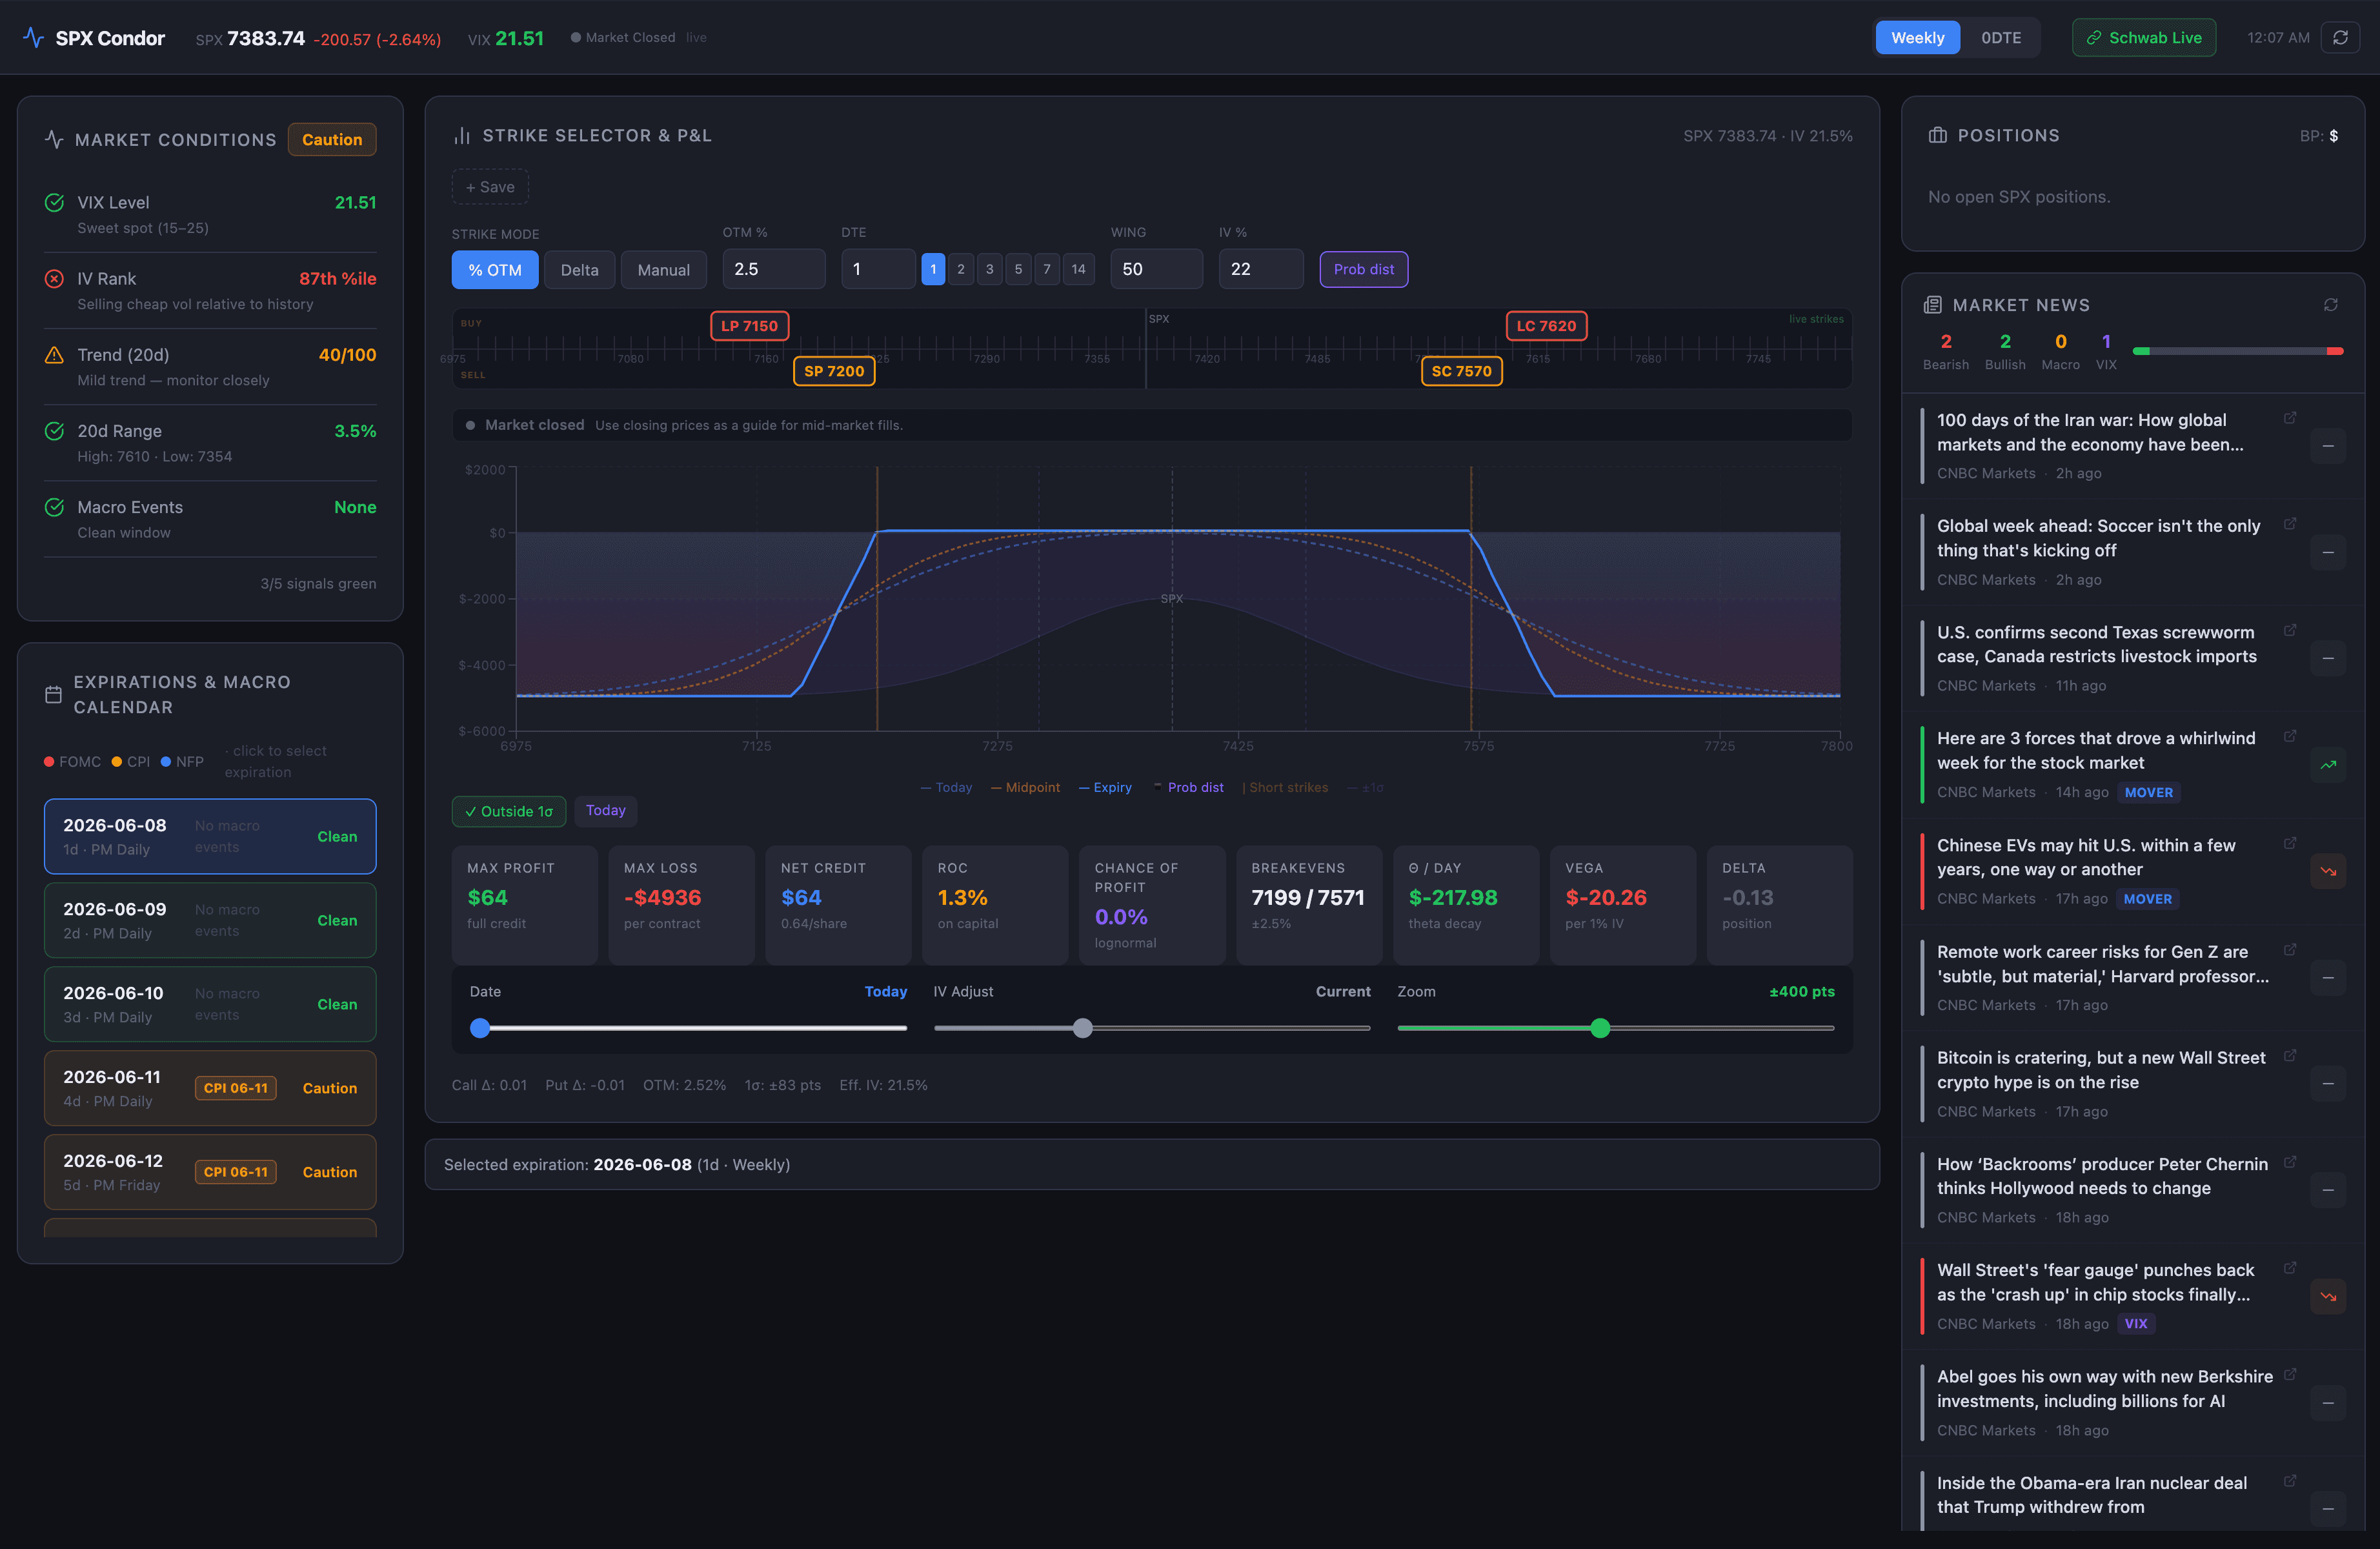The height and width of the screenshot is (1549, 2380).
Task: Click neutral dash icon on Bitcoin article
Action: (x=2328, y=1084)
